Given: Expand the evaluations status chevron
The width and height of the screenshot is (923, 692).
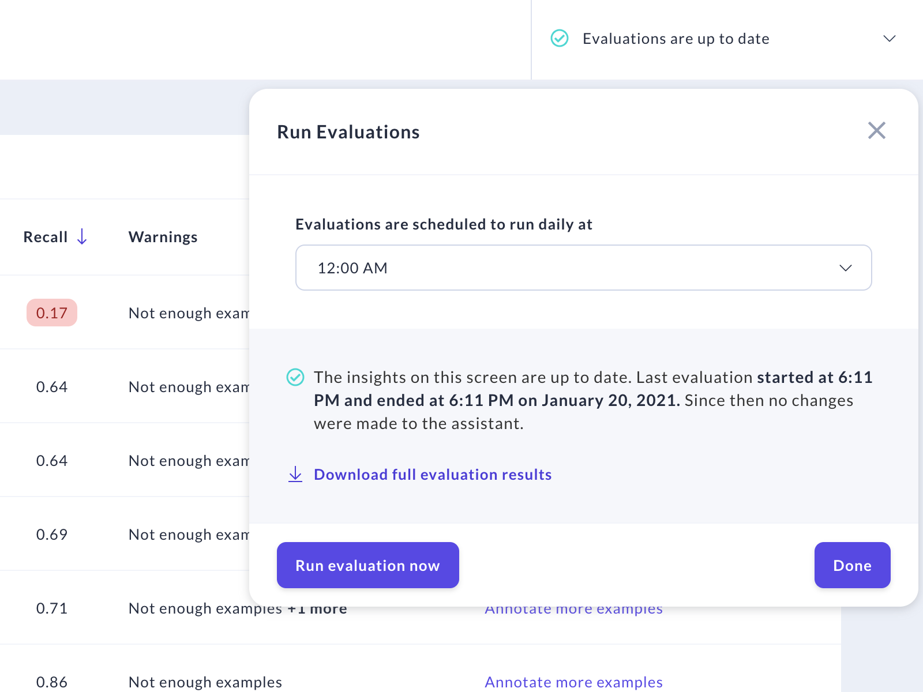Looking at the screenshot, I should (889, 39).
